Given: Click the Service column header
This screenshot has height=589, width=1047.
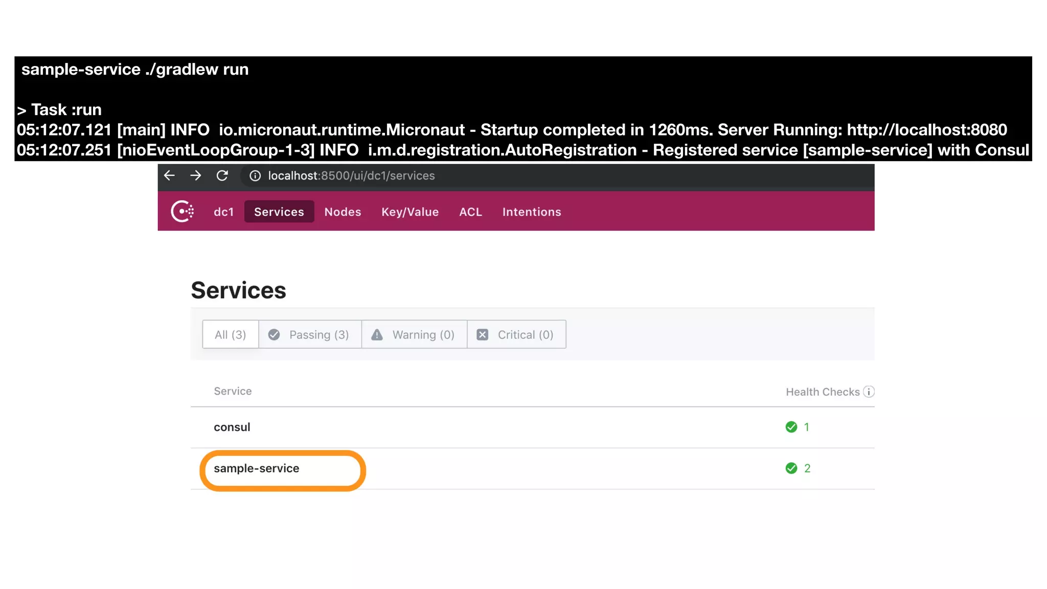Looking at the screenshot, I should pos(233,391).
